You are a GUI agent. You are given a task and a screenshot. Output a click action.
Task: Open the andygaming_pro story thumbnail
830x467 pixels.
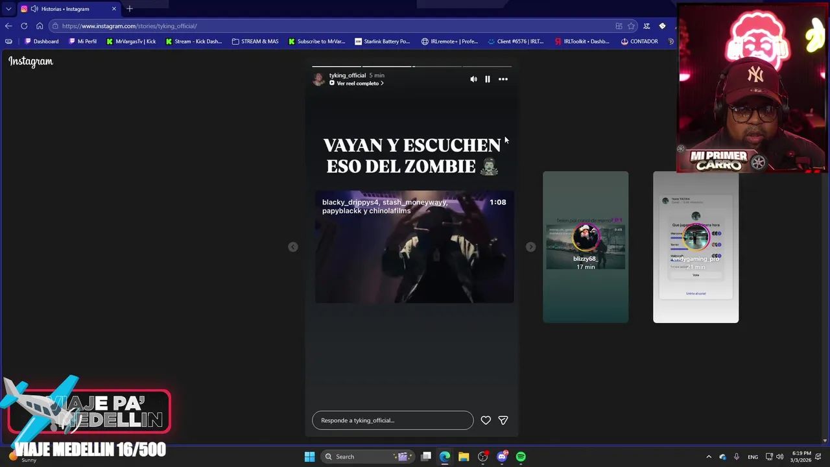(x=696, y=247)
